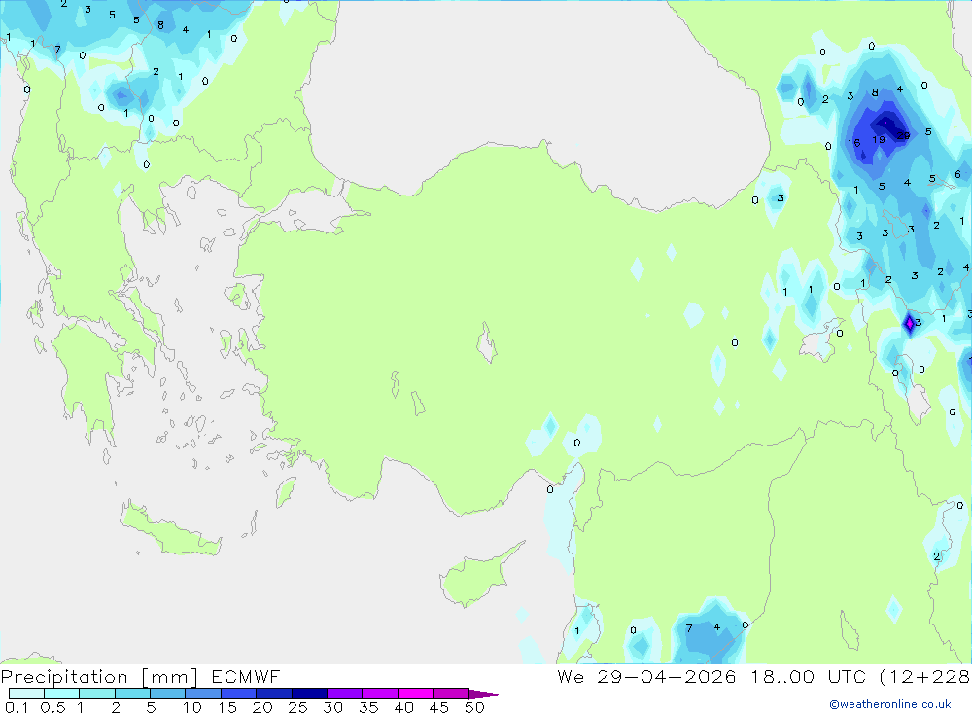Image resolution: width=972 pixels, height=713 pixels.
Task: Choose the 30–35 mm purple legend swatch
Action: [344, 694]
